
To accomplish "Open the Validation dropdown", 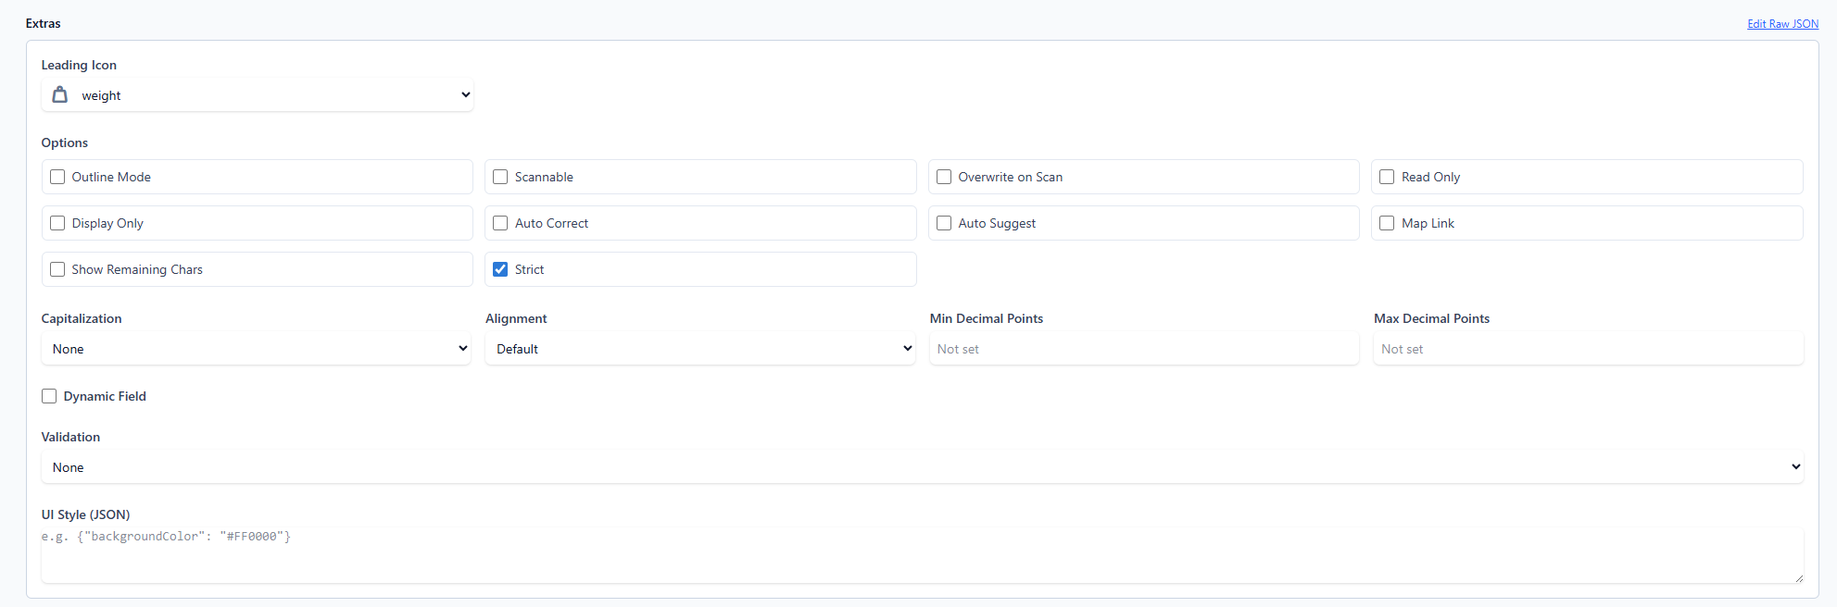I will (922, 467).
